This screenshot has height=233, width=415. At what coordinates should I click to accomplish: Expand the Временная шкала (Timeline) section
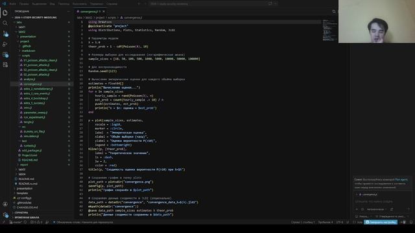click(27, 217)
